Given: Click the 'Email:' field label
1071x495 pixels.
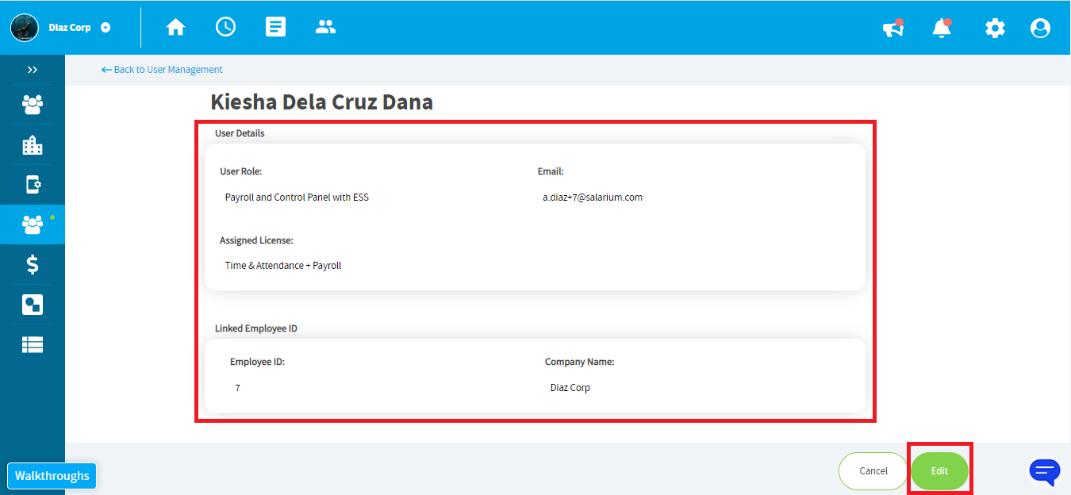Looking at the screenshot, I should click(x=551, y=171).
